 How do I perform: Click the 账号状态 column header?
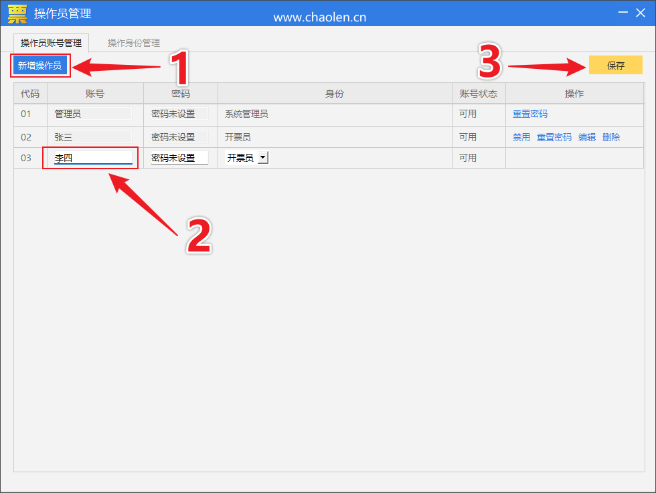click(x=479, y=94)
